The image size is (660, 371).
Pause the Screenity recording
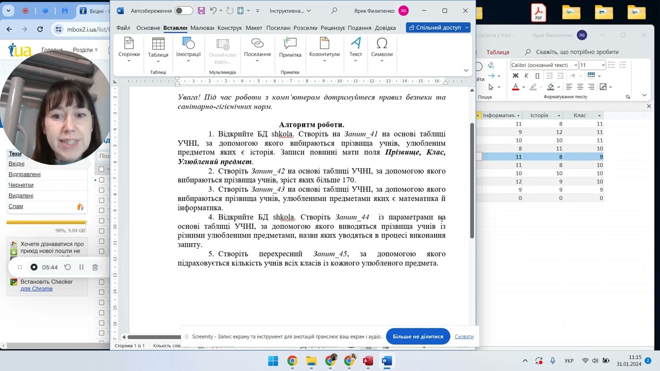click(81, 267)
